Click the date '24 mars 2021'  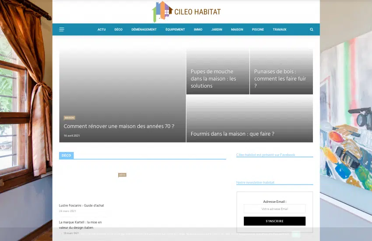click(x=67, y=211)
